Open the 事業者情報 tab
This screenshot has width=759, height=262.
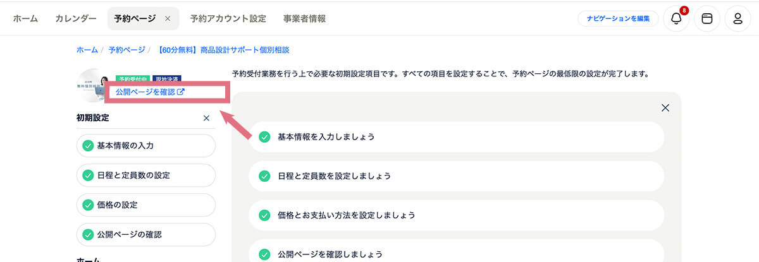(x=304, y=19)
